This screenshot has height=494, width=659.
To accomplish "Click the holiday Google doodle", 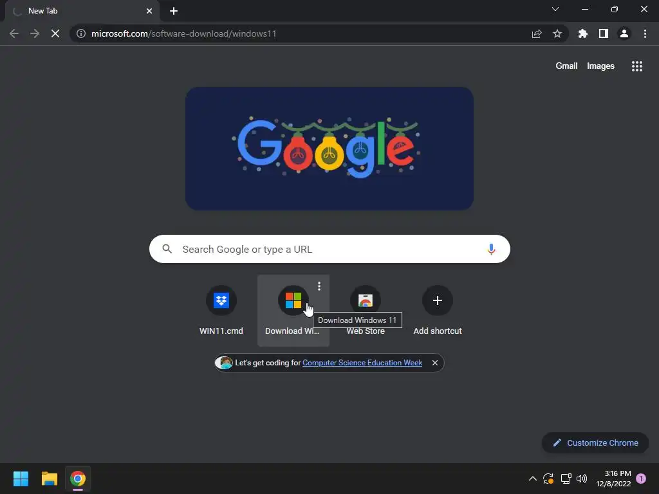I will [329, 149].
